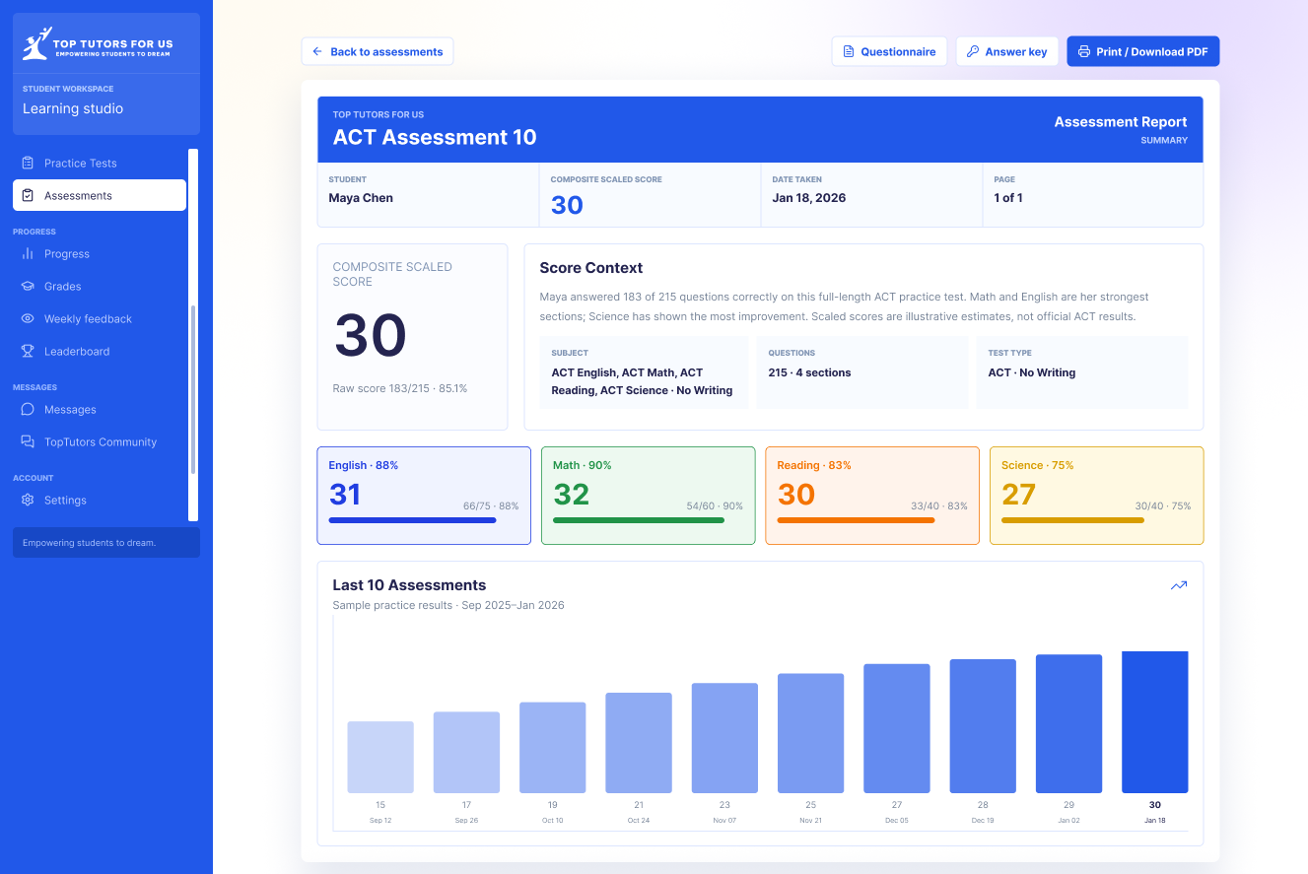Screen dimensions: 1308x874
Task: Click the Sep 26 bar in the chart
Action: [x=466, y=752]
